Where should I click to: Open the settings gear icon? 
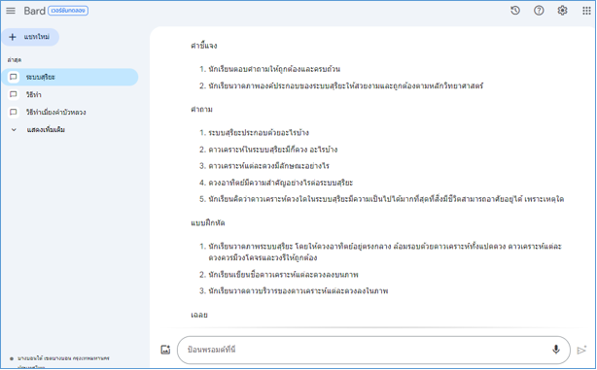pos(562,11)
